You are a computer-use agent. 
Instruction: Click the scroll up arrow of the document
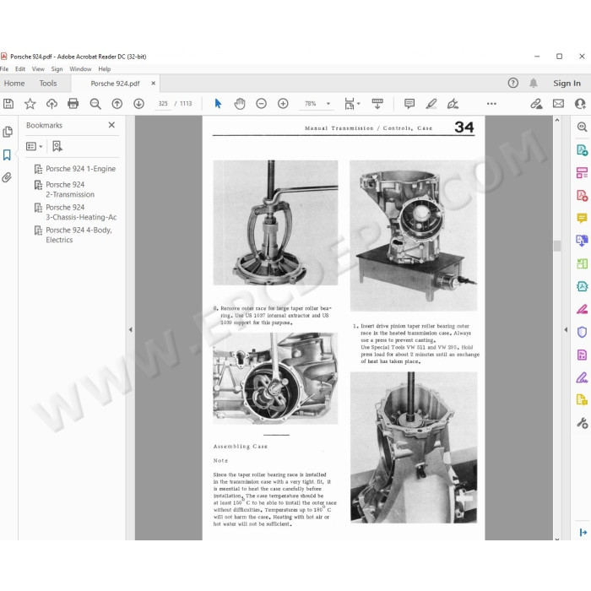[x=557, y=120]
